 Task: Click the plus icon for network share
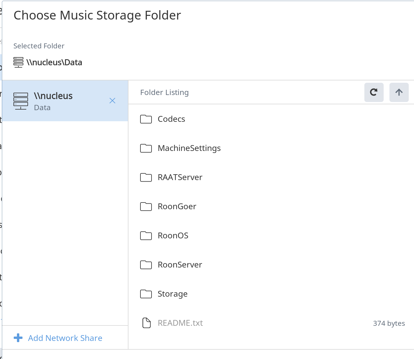click(x=18, y=338)
